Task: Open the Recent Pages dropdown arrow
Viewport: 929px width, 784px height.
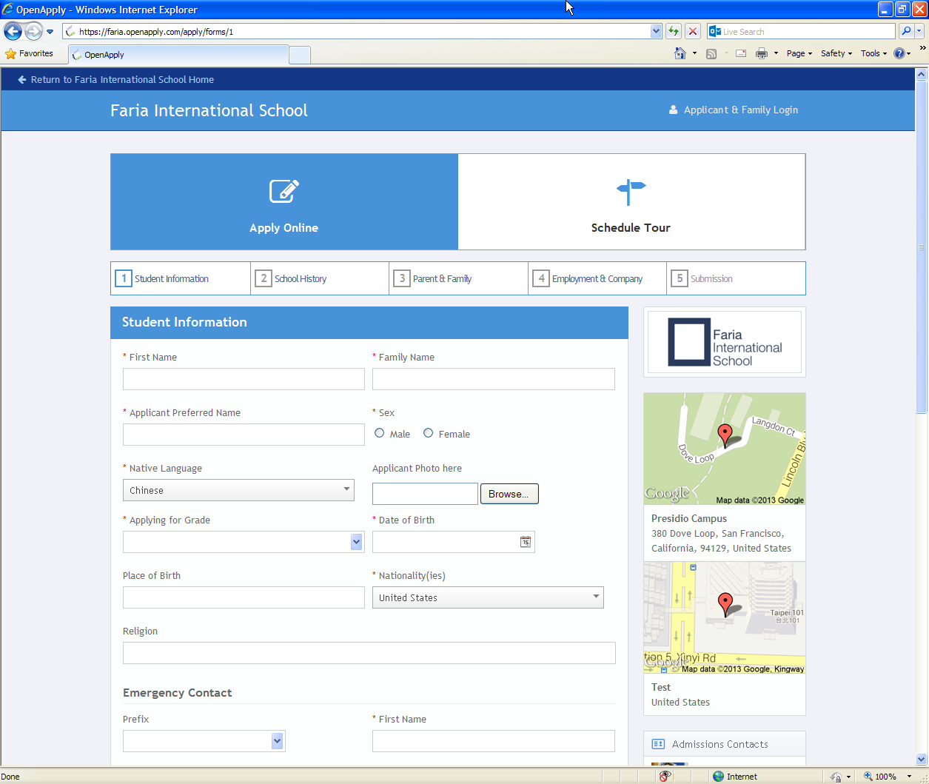Action: point(50,32)
